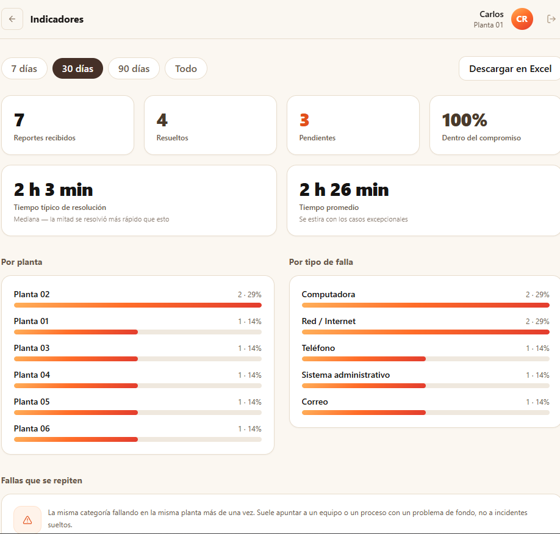Select the Planta 06 row
Image resolution: width=560 pixels, height=534 pixels.
[138, 433]
